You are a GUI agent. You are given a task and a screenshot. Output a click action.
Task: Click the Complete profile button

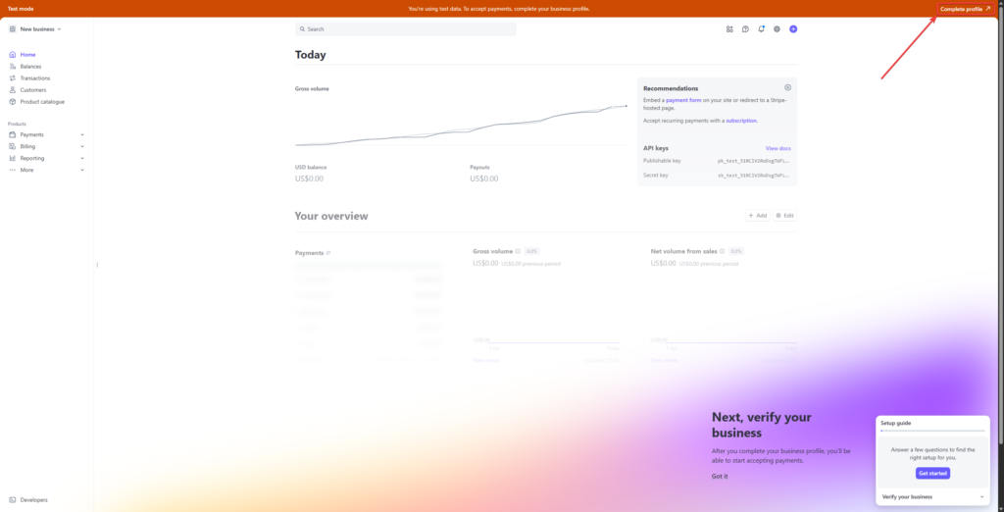point(965,9)
